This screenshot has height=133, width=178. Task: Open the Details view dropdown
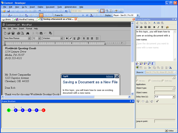[x=97, y=11]
